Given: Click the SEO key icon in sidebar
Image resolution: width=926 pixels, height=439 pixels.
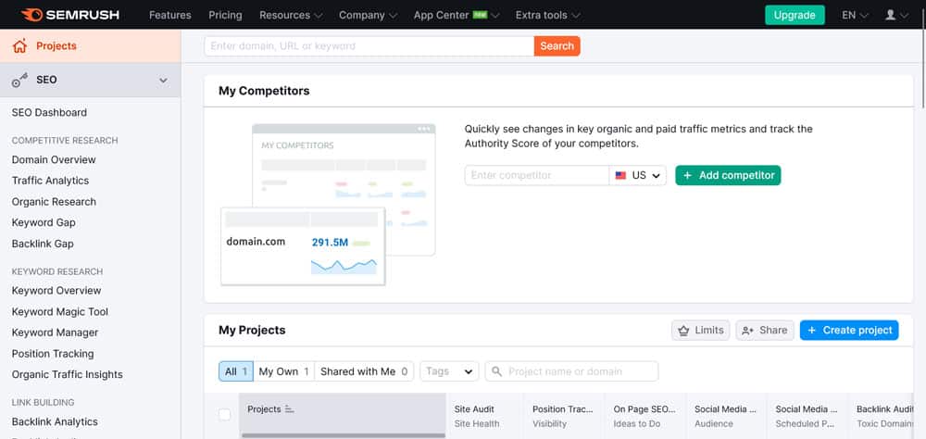Looking at the screenshot, I should pyautogui.click(x=19, y=81).
